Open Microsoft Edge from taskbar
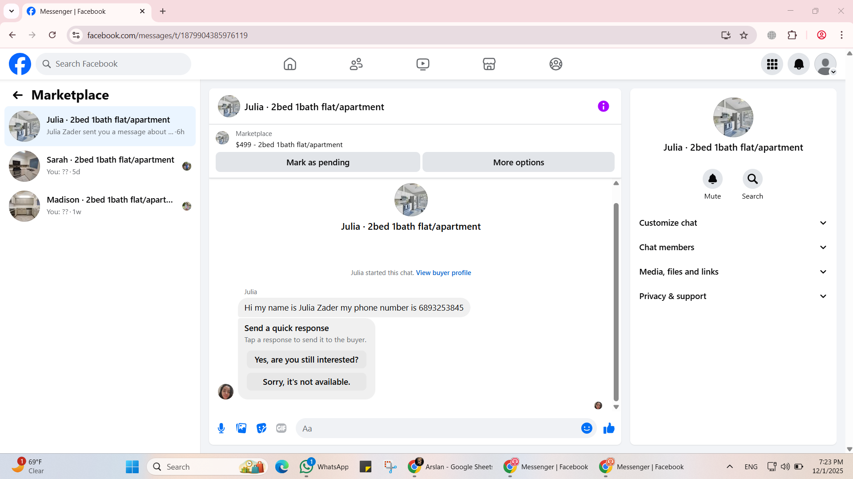Viewport: 853px width, 479px height. pos(282,467)
